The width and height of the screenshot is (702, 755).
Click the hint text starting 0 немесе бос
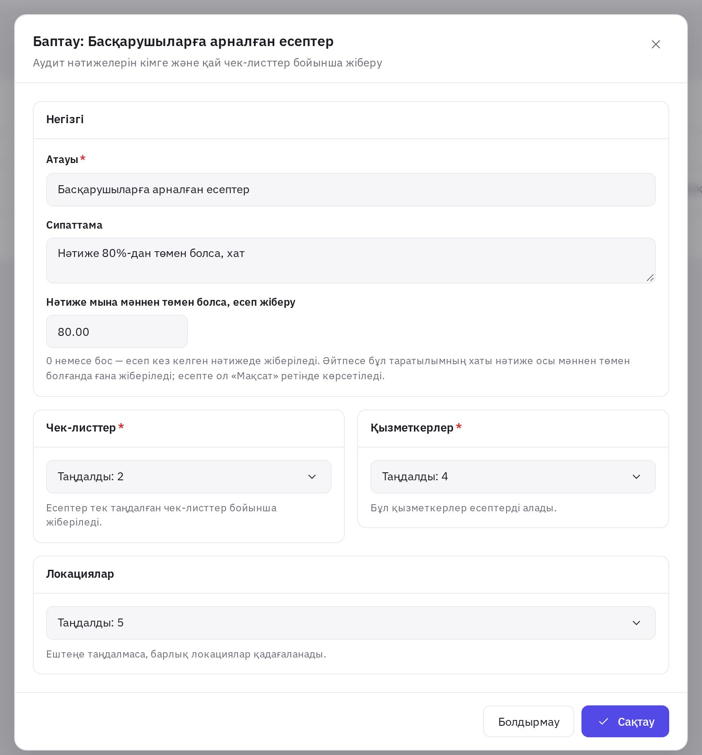tap(338, 368)
